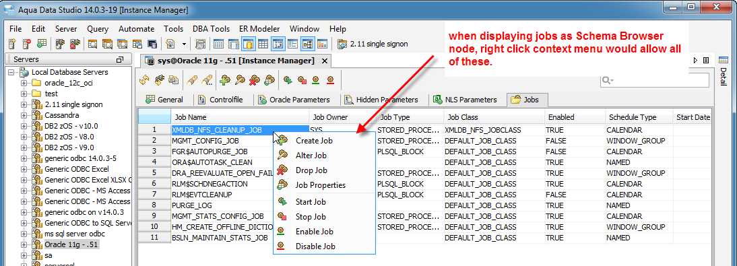Select Start Job in context menu
The width and height of the screenshot is (737, 266).
pyautogui.click(x=324, y=201)
